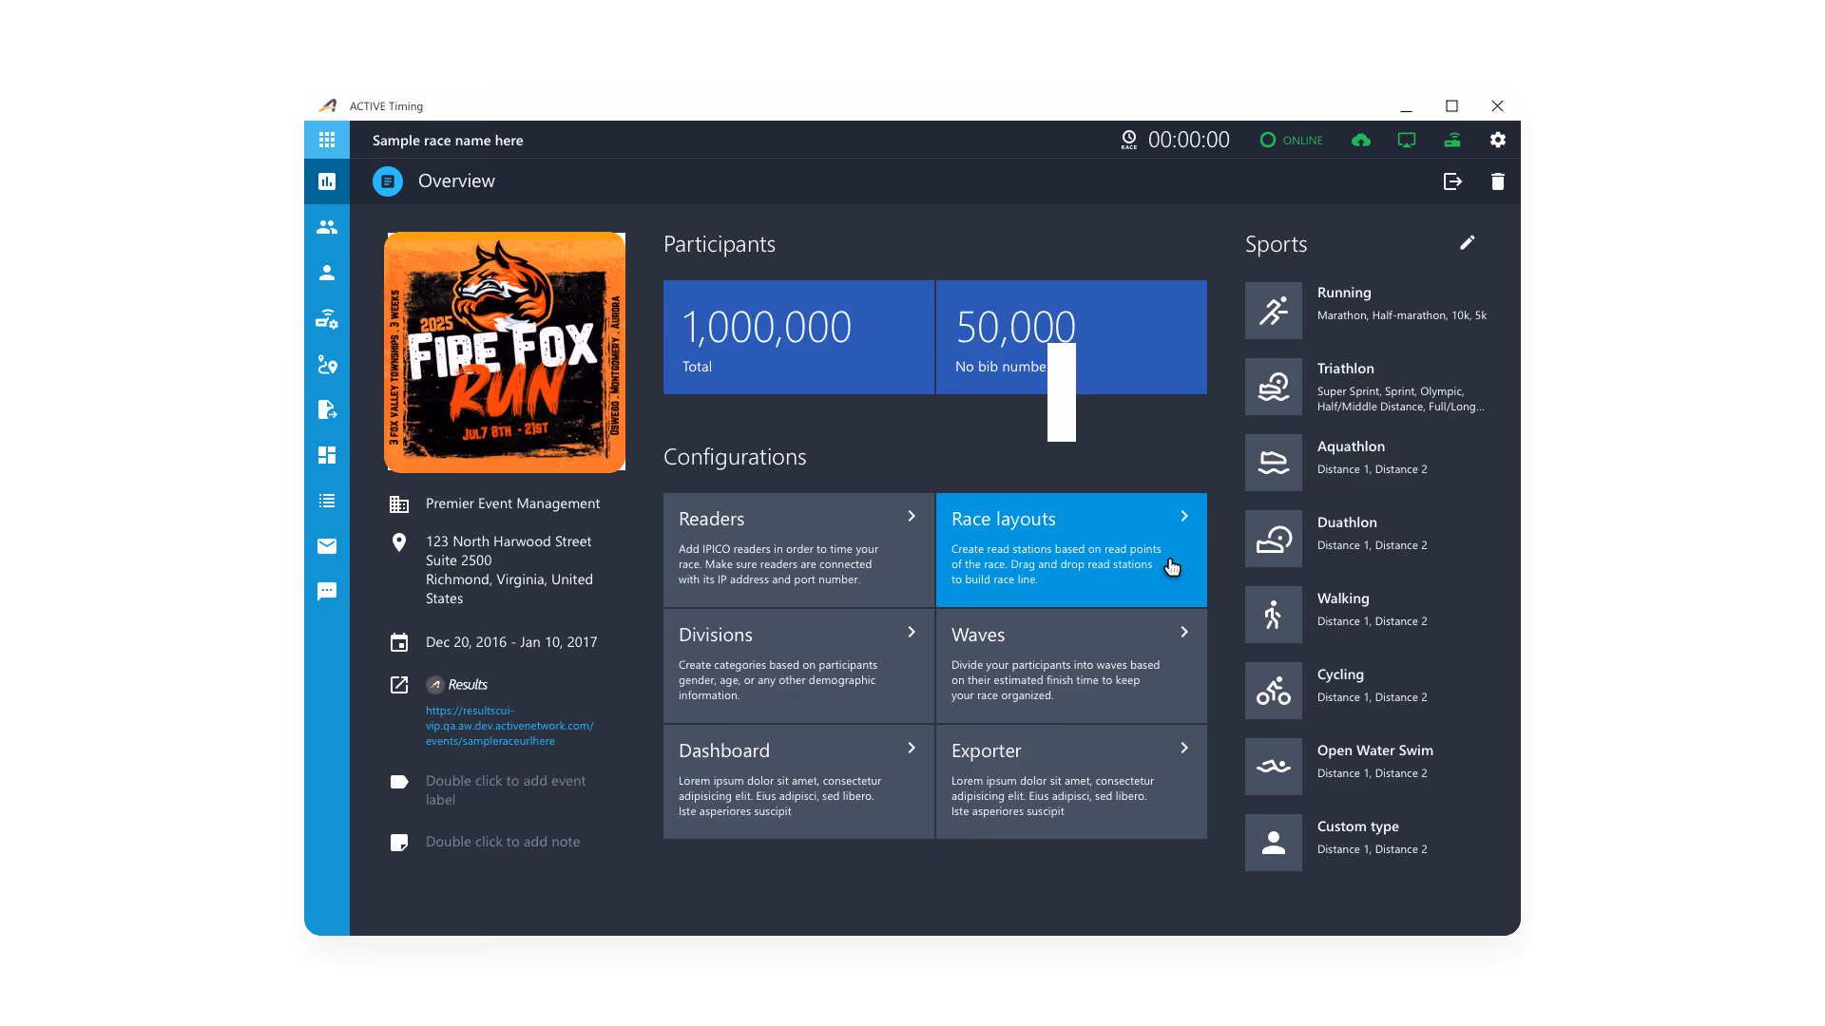Maximize the ACTIVE Timing window
1825x1026 pixels.
click(x=1451, y=106)
